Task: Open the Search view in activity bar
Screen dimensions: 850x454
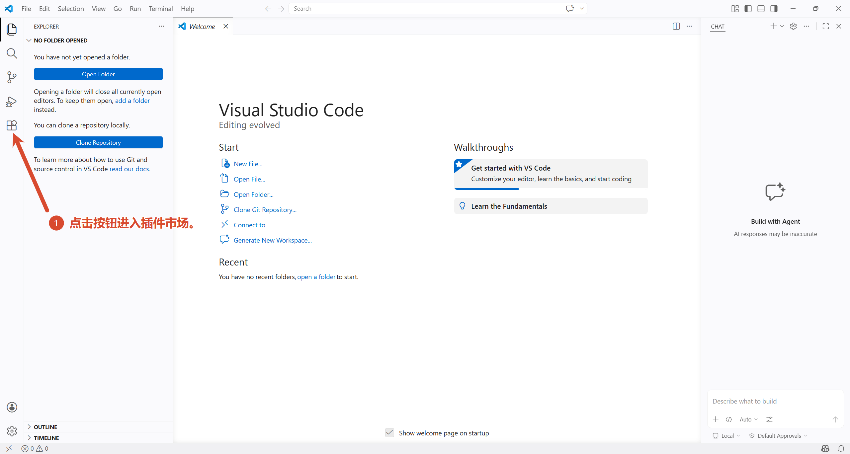Action: [x=12, y=53]
